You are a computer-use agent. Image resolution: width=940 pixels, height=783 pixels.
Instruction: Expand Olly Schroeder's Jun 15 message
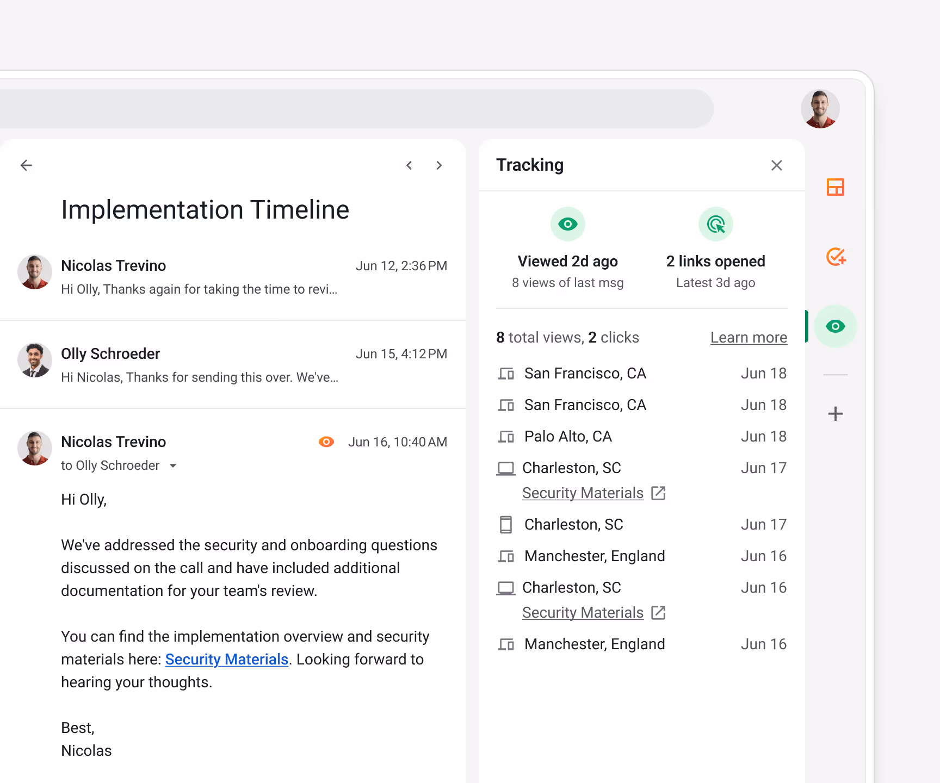coord(233,365)
